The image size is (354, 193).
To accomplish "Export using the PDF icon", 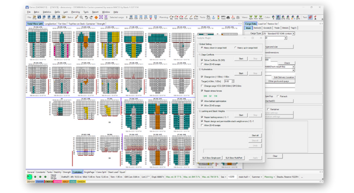I will click(x=233, y=17).
